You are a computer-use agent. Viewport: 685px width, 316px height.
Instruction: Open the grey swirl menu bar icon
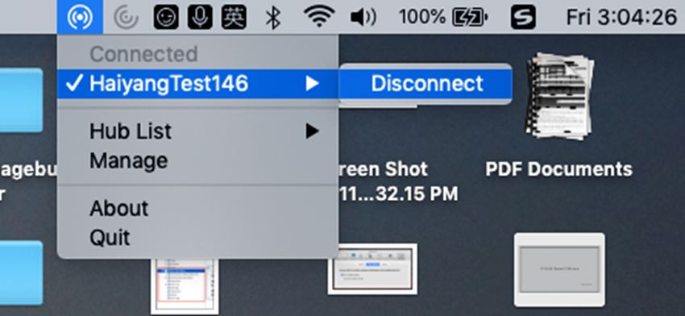(x=127, y=18)
